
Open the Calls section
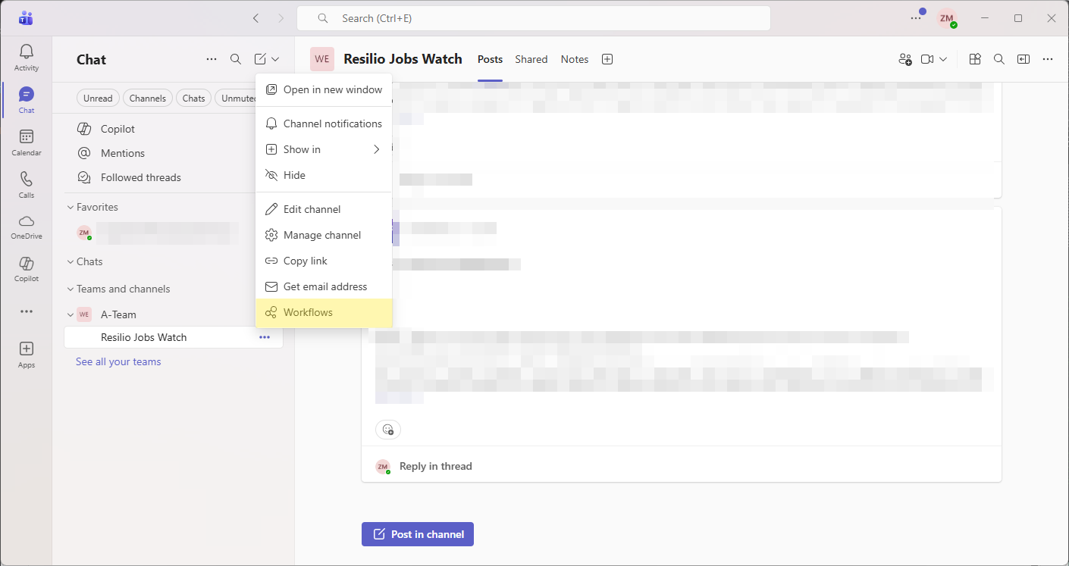[x=27, y=184]
